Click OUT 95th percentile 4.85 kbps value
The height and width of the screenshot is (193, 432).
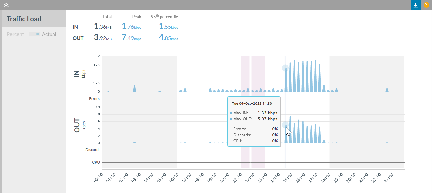click(x=168, y=38)
